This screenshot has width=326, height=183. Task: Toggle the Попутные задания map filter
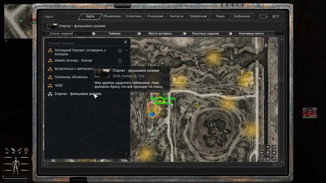[205, 34]
